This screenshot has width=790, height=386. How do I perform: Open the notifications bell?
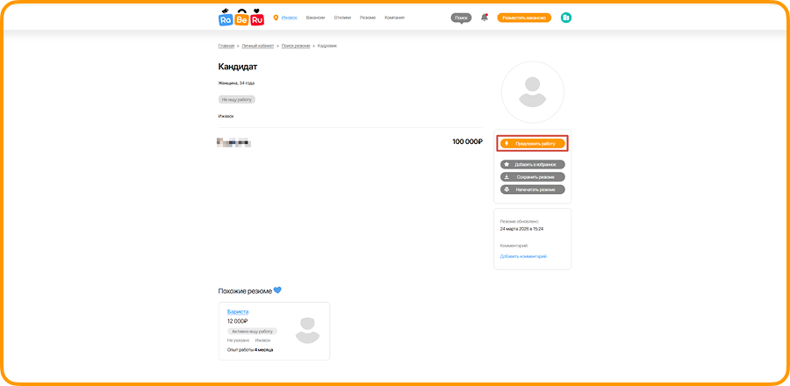(485, 18)
